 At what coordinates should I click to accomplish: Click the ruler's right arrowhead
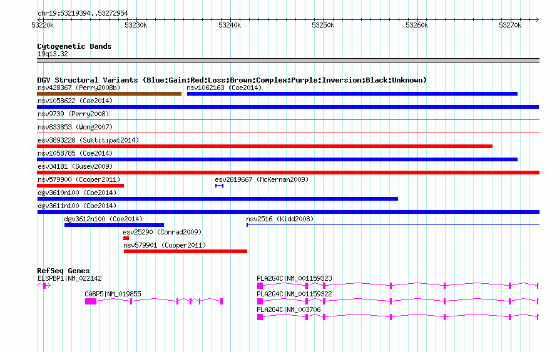tap(538, 19)
